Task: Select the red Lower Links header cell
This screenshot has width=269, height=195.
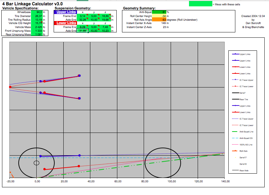Action: [65, 23]
